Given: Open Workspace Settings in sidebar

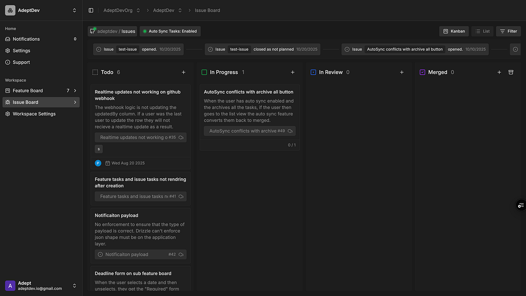Looking at the screenshot, I should [x=34, y=114].
